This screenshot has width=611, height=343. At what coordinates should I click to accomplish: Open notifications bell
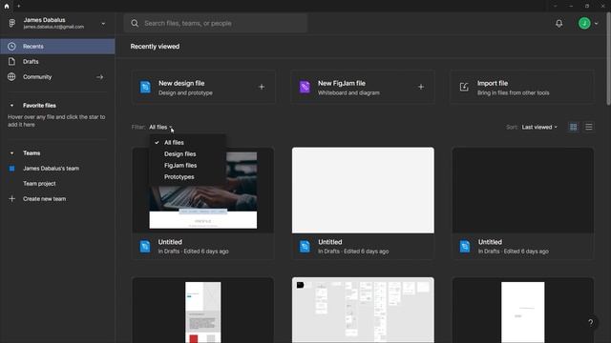point(559,23)
